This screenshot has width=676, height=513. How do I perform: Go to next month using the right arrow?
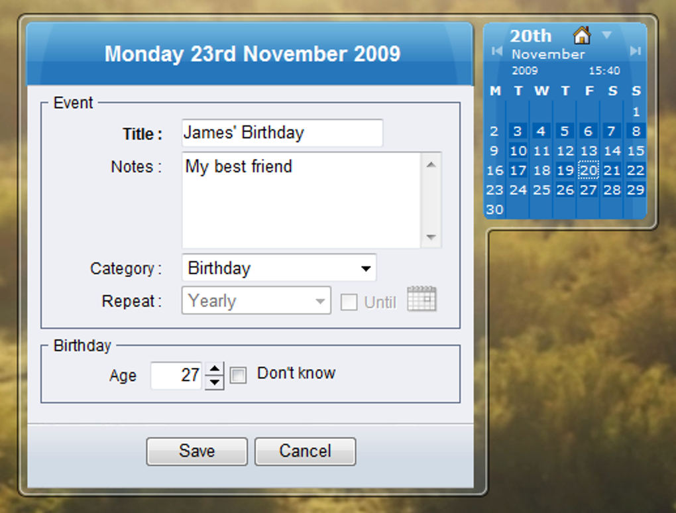636,51
